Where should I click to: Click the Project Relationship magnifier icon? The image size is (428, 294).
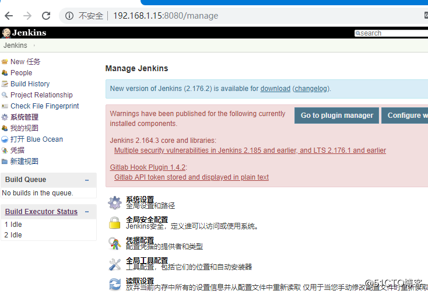[x=5, y=95]
